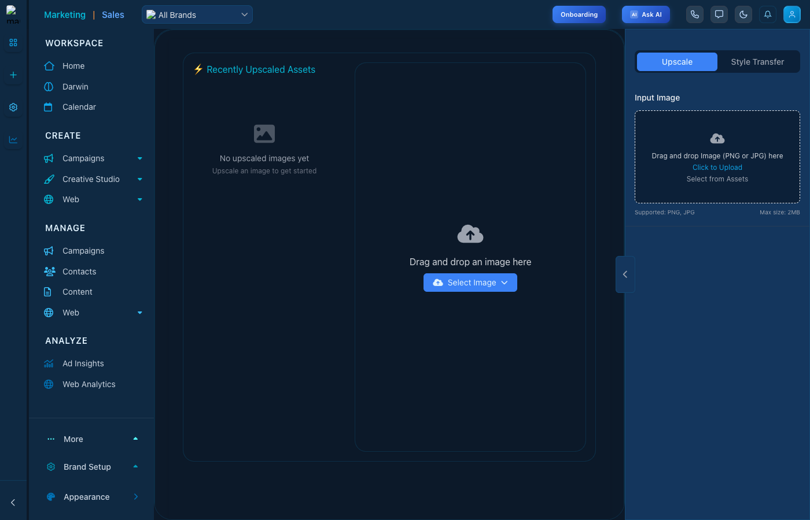Open the notifications bell
This screenshot has width=810, height=520.
768,14
